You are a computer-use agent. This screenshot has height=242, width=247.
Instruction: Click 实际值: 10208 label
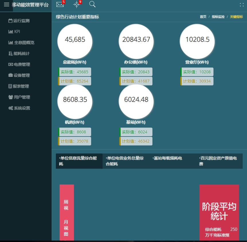(x=197, y=72)
